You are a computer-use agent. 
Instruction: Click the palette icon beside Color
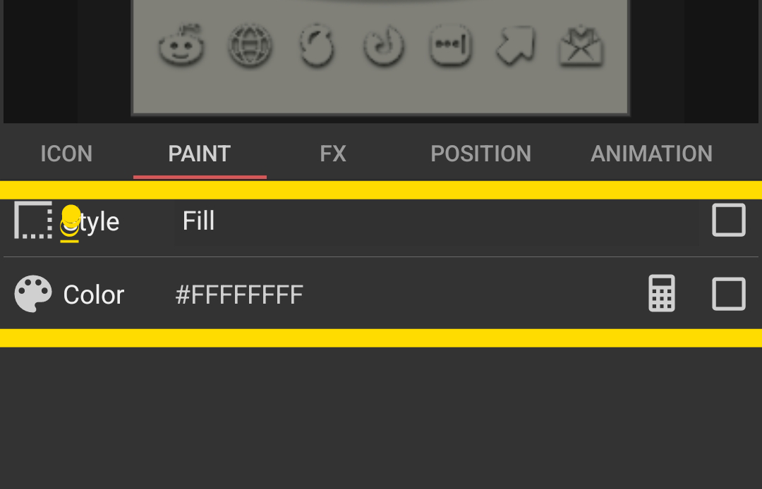33,294
